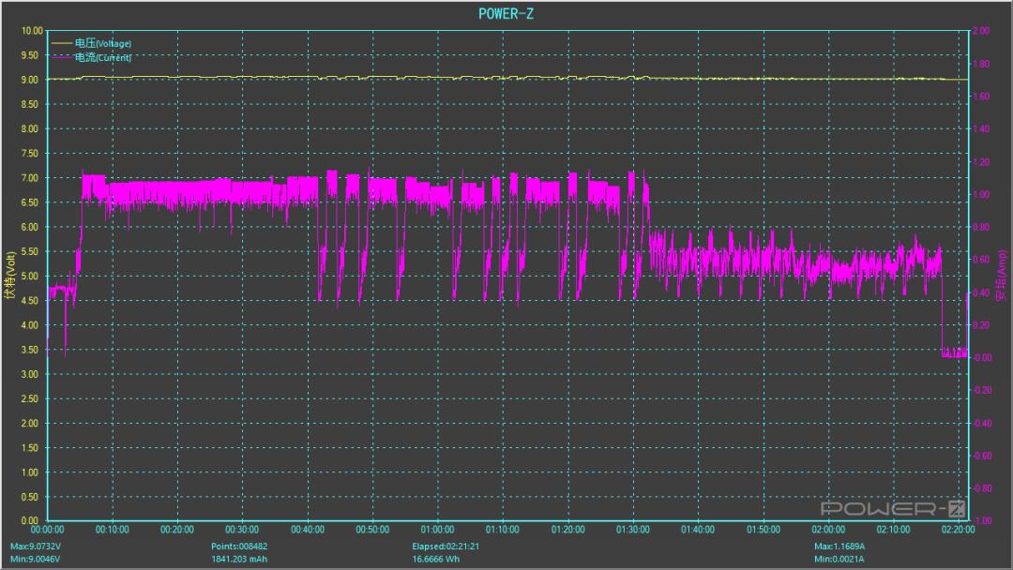Select the 1841.203 mAh capacity value
The image size is (1013, 570).
click(239, 559)
